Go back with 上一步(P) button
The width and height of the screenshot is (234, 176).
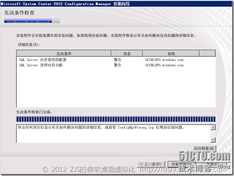click(151, 164)
